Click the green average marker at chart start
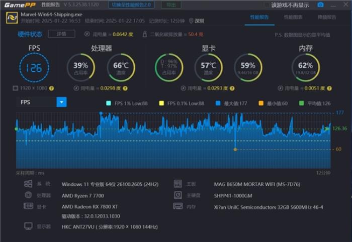Screen dimensions: 352x242 (x=16, y=129)
